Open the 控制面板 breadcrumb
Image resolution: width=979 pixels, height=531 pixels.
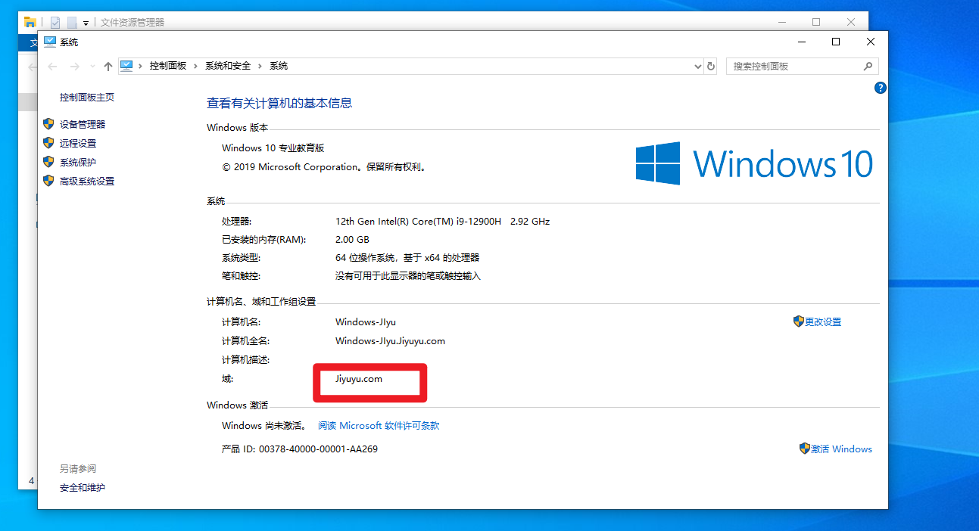tap(168, 66)
